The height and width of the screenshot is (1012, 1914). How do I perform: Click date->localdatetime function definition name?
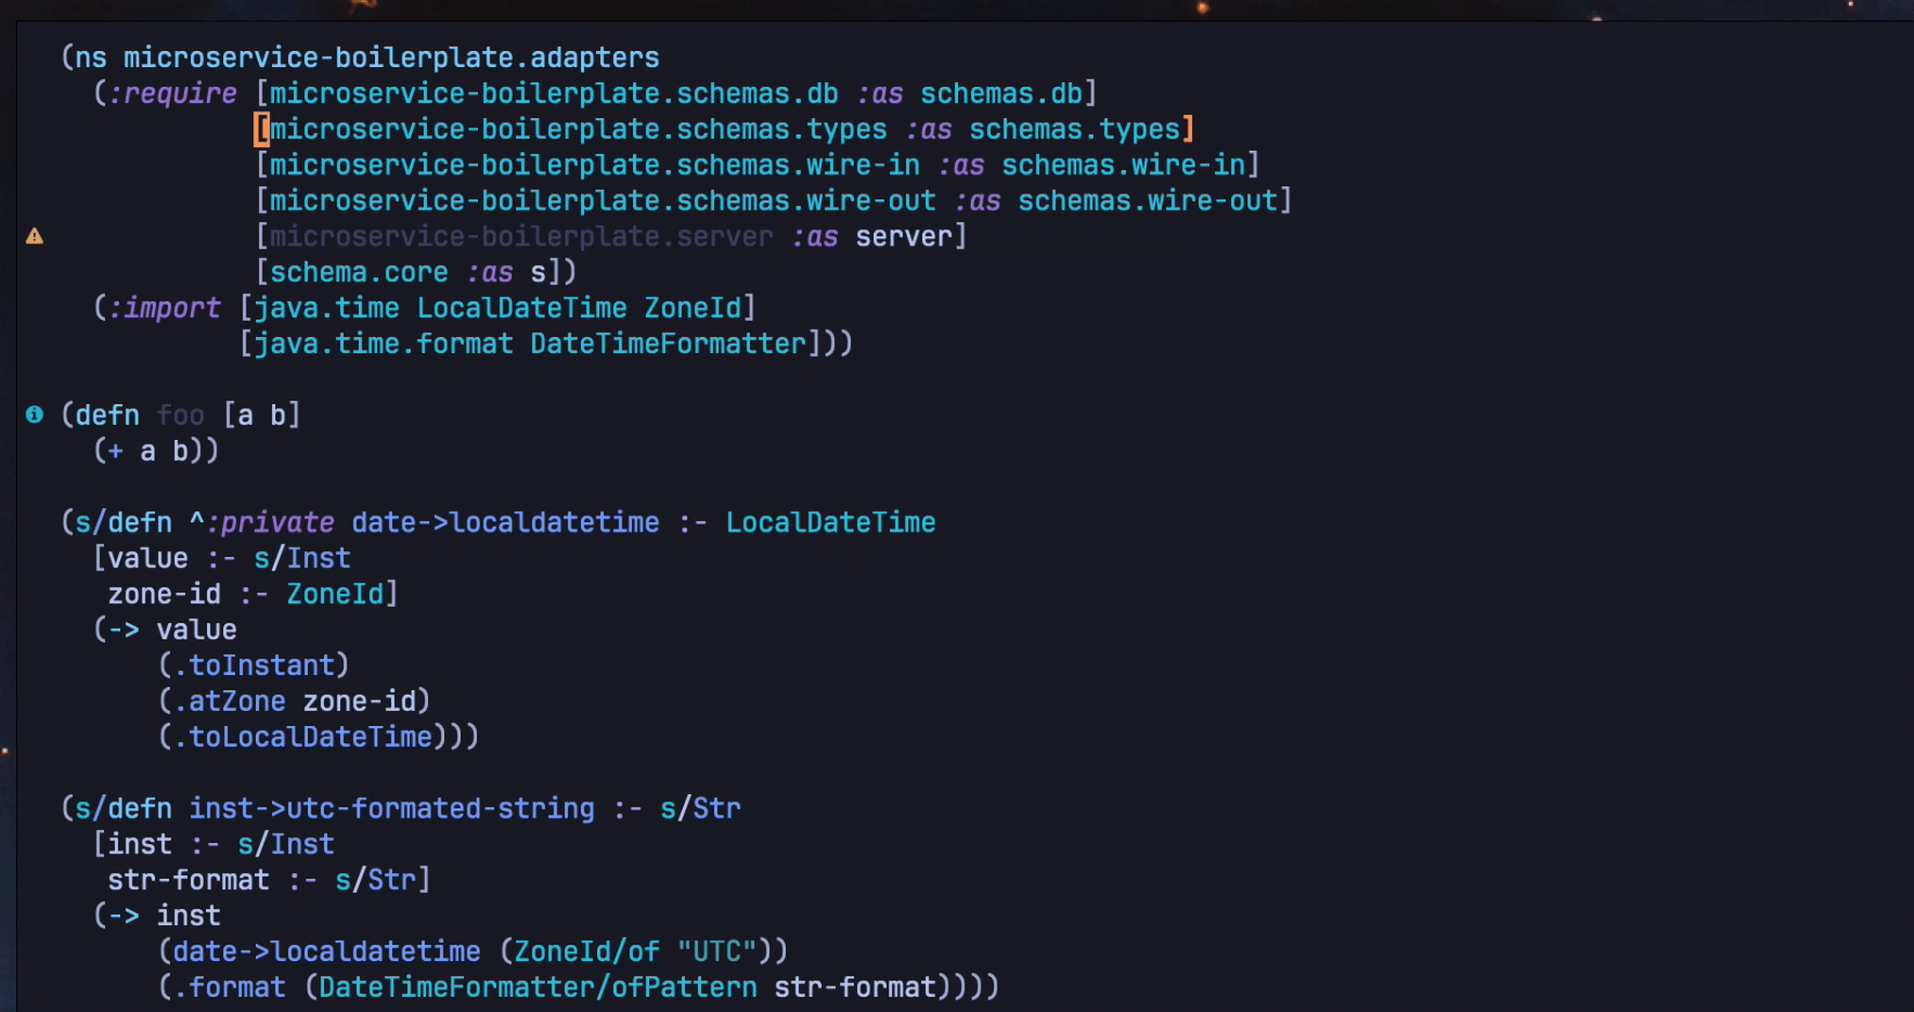505,522
